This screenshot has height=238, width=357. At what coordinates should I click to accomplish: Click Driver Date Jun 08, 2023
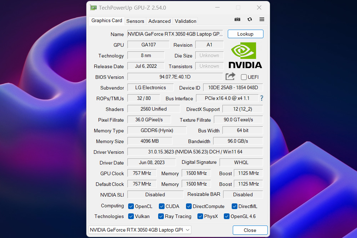pos(152,162)
